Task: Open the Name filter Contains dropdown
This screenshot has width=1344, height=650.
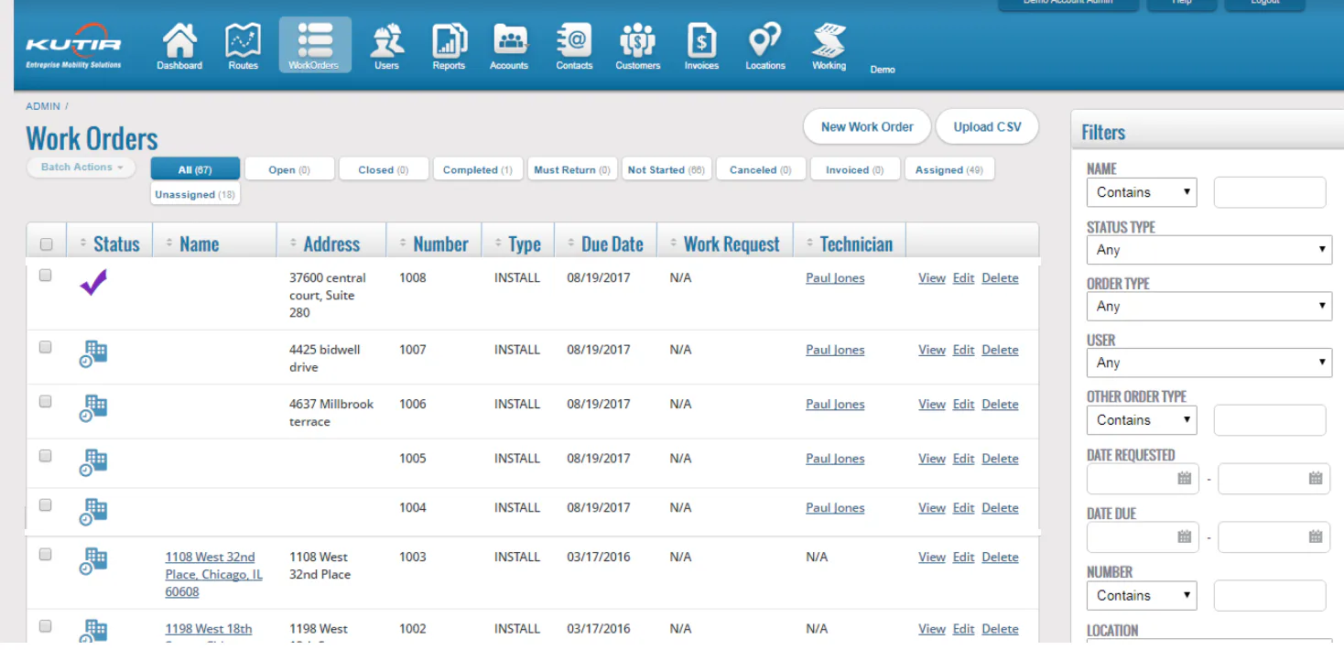Action: click(x=1142, y=192)
